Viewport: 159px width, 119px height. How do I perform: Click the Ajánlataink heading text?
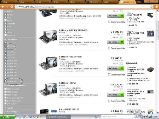click(132, 63)
